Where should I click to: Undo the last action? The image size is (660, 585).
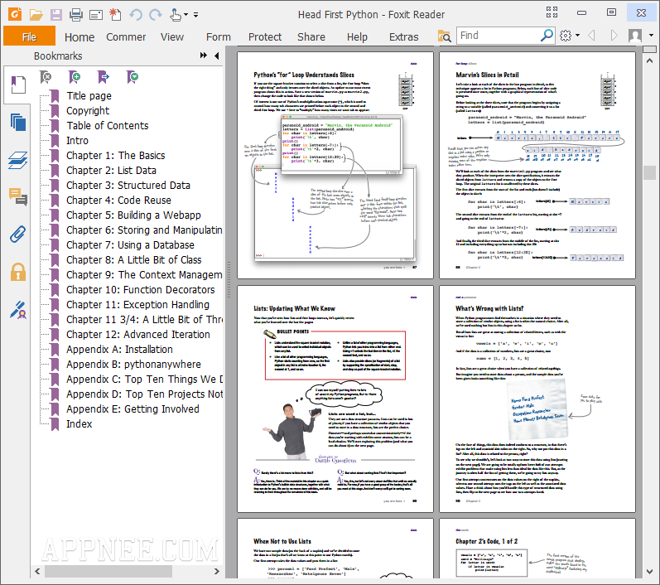(136, 15)
